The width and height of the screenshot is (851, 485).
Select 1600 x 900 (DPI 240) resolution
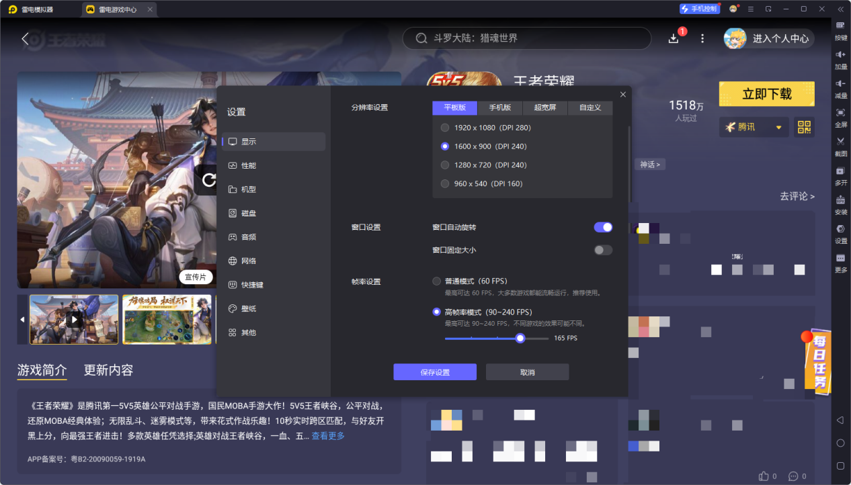[x=483, y=146]
